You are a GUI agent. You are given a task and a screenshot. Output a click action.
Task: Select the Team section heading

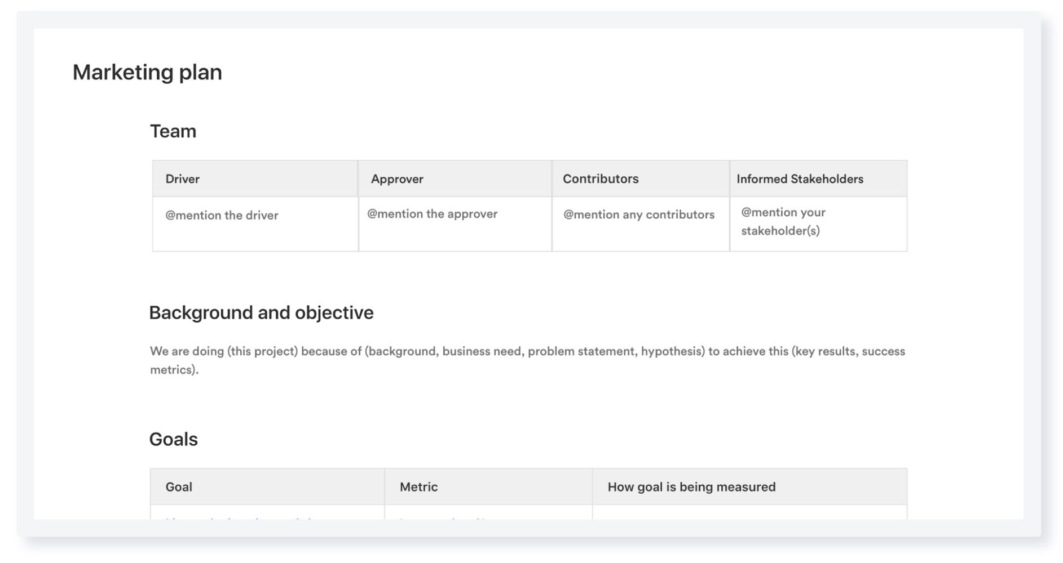[173, 131]
